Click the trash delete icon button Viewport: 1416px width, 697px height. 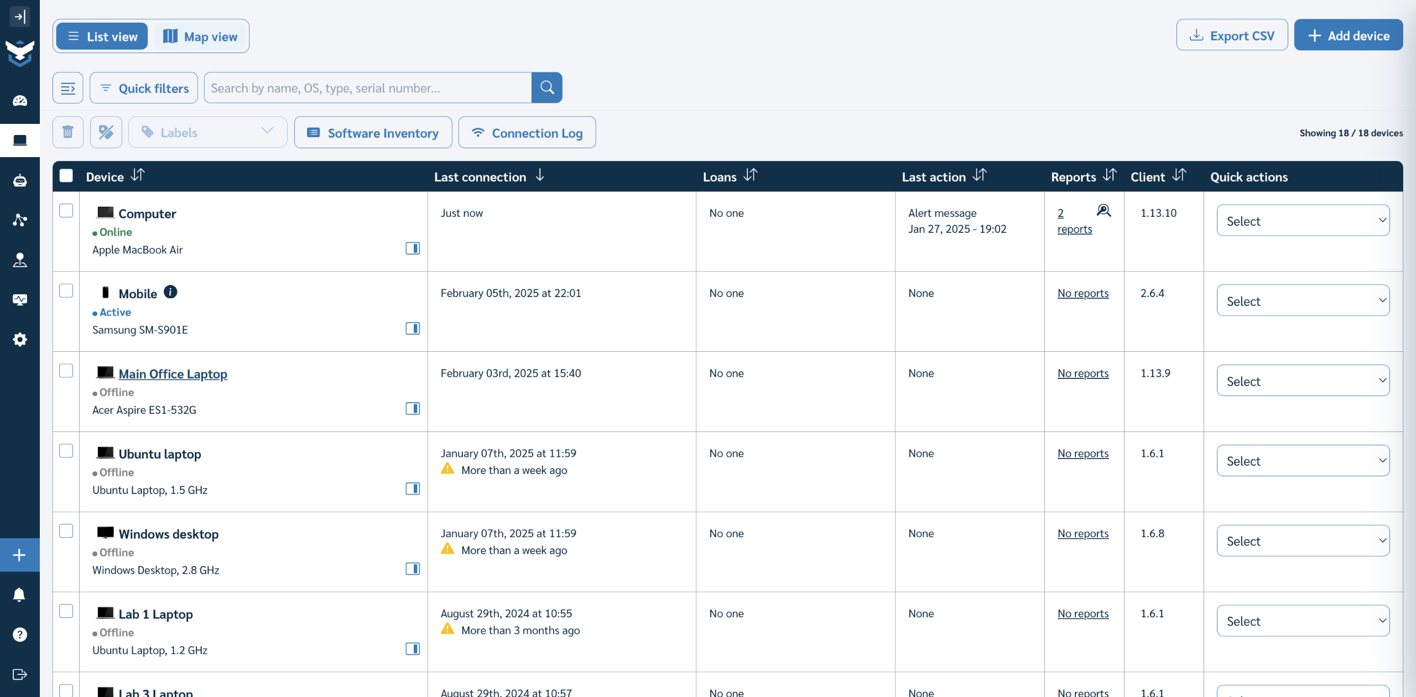pos(67,132)
